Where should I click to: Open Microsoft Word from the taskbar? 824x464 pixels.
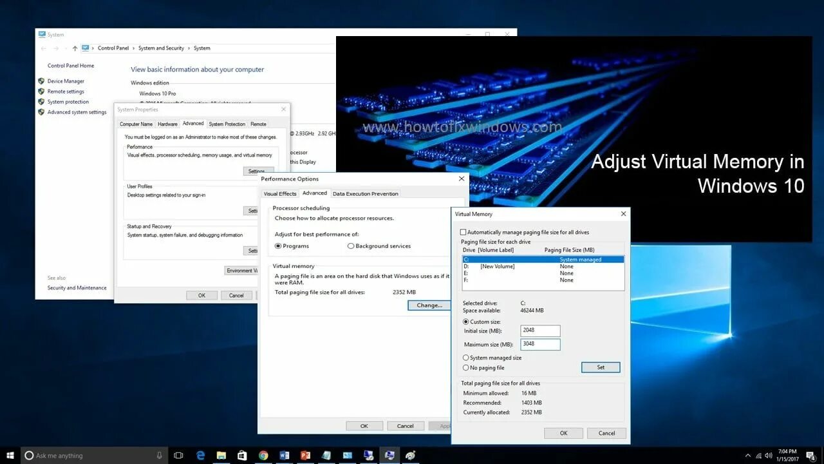(284, 456)
